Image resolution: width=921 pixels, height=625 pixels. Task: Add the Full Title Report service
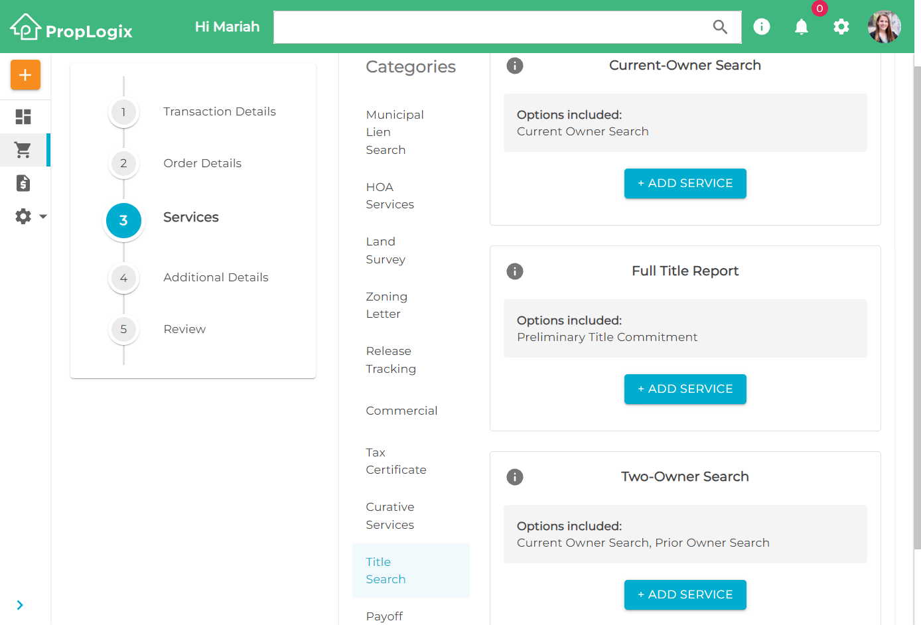(x=685, y=389)
